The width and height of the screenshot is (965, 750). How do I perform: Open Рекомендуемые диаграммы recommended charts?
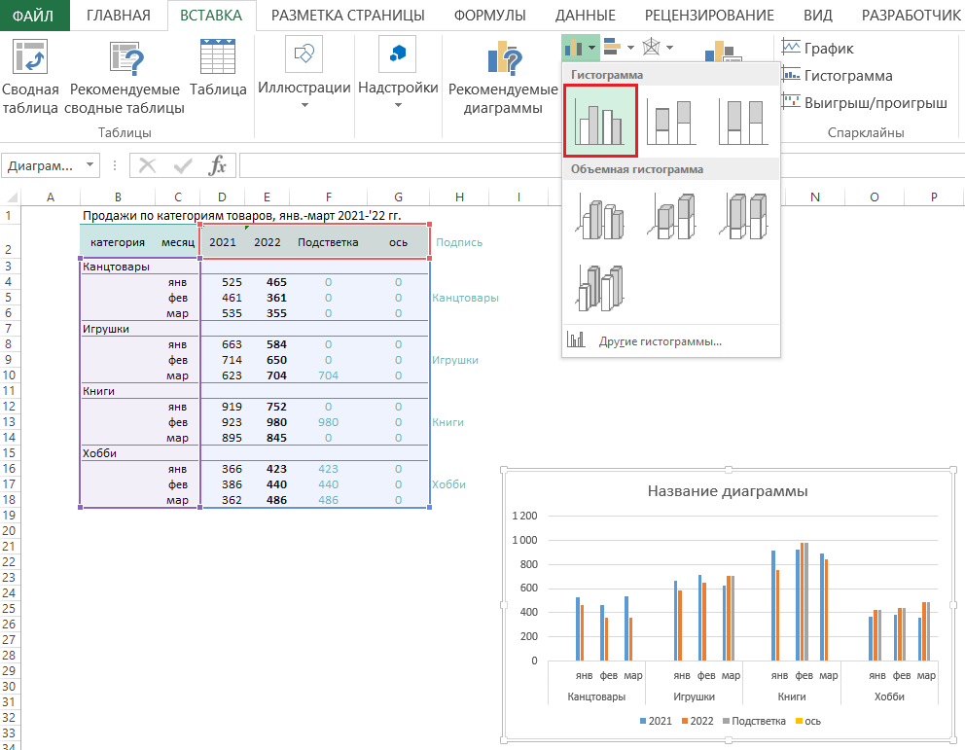[x=503, y=78]
